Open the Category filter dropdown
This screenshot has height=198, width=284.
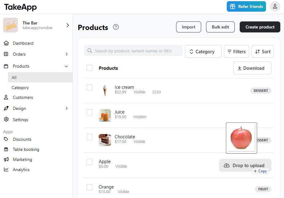[203, 51]
